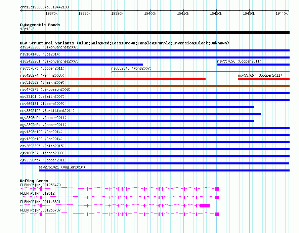Click the blue bar of esv2761021
Screen dimensions: 299x233
(164, 170)
